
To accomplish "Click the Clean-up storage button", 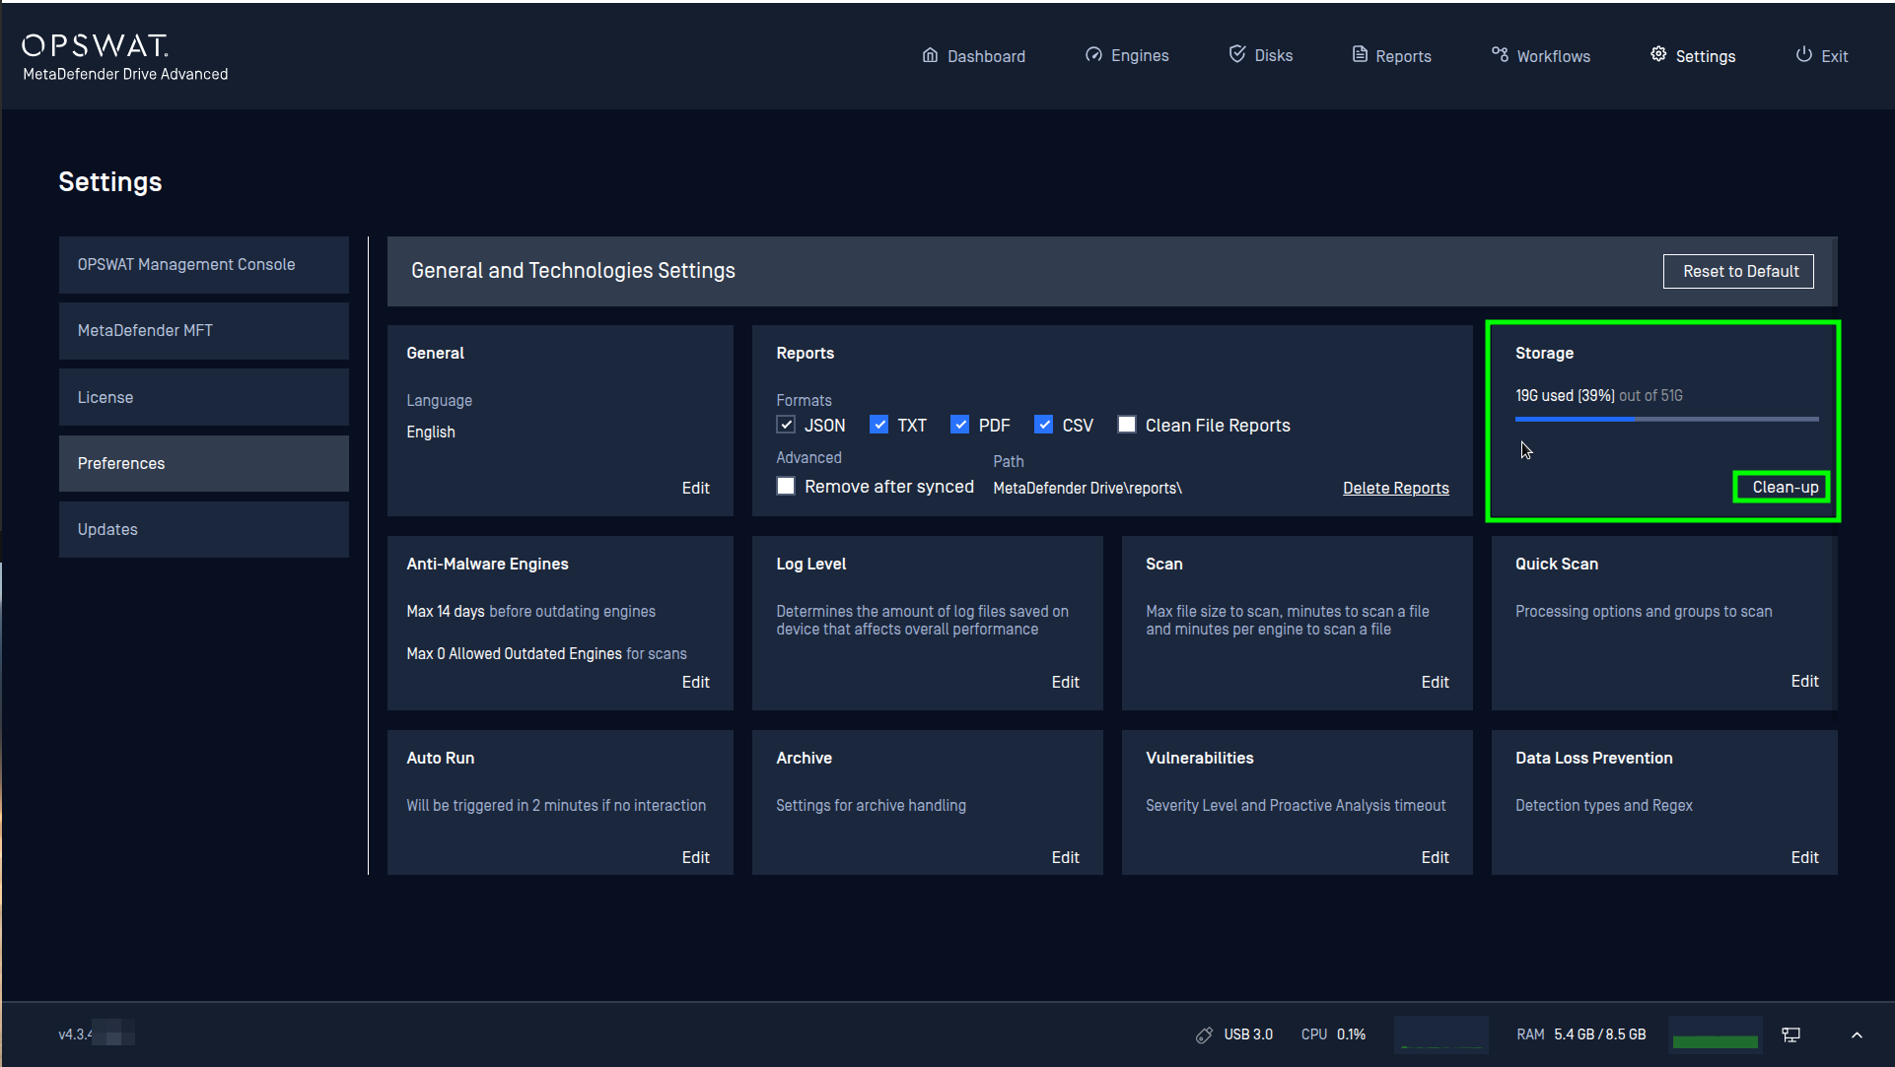I will pos(1785,487).
